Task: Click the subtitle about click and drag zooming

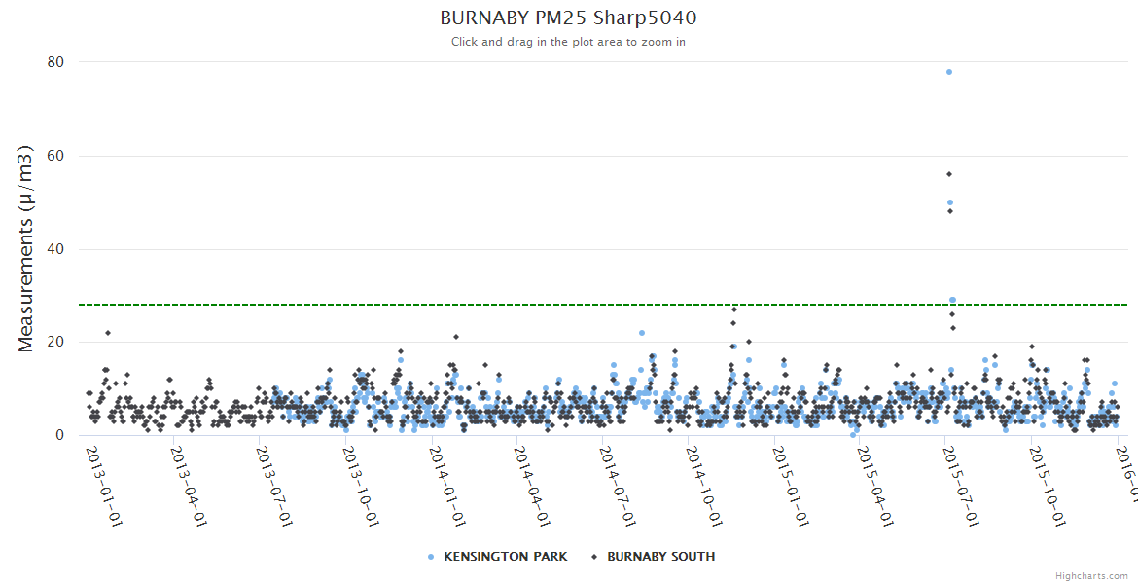Action: click(x=568, y=42)
